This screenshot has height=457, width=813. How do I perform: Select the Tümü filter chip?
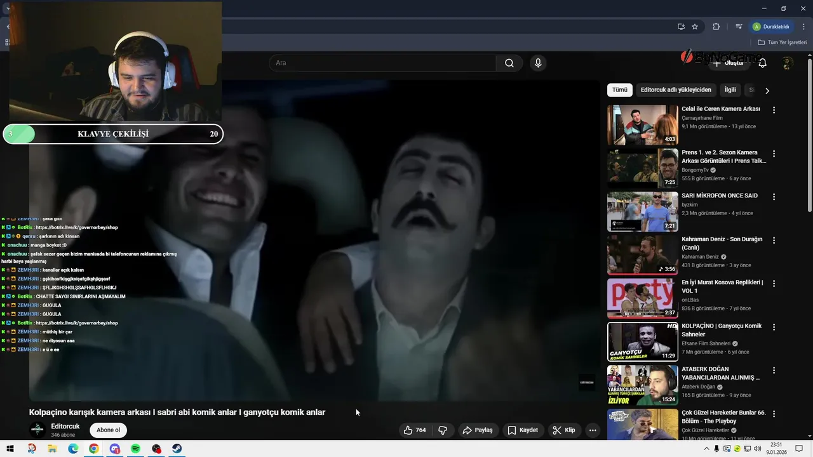[620, 90]
